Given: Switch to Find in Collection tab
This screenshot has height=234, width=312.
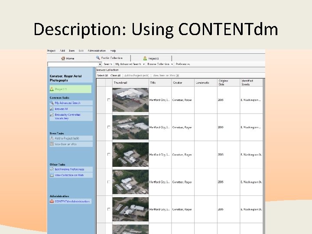Looking at the screenshot, I should click(109, 58).
